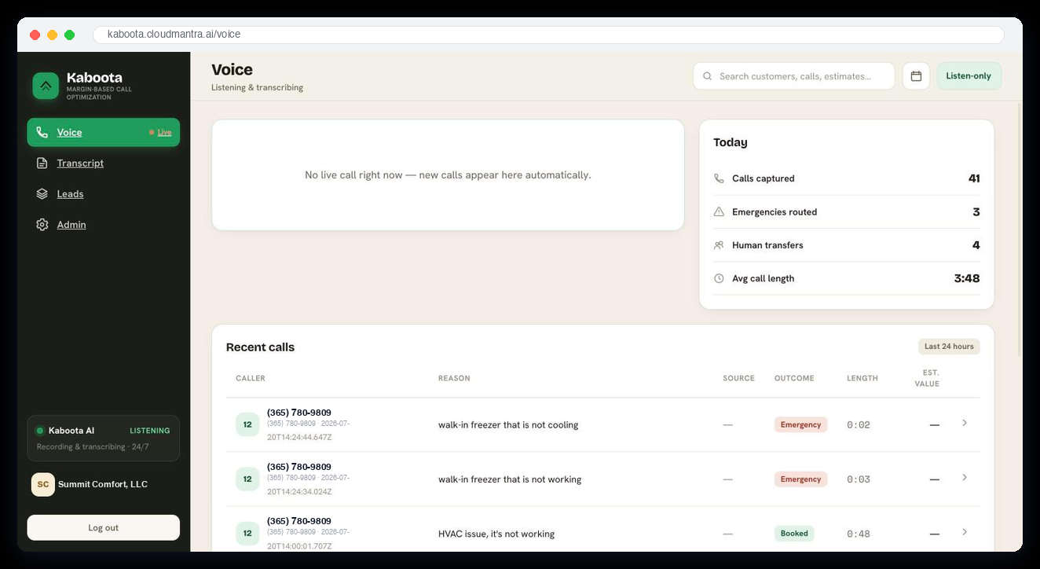Click the Log out button
Image resolution: width=1040 pixels, height=569 pixels.
(103, 527)
